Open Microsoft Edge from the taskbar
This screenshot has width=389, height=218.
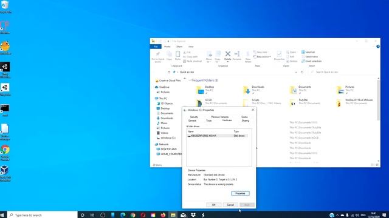[123, 215]
